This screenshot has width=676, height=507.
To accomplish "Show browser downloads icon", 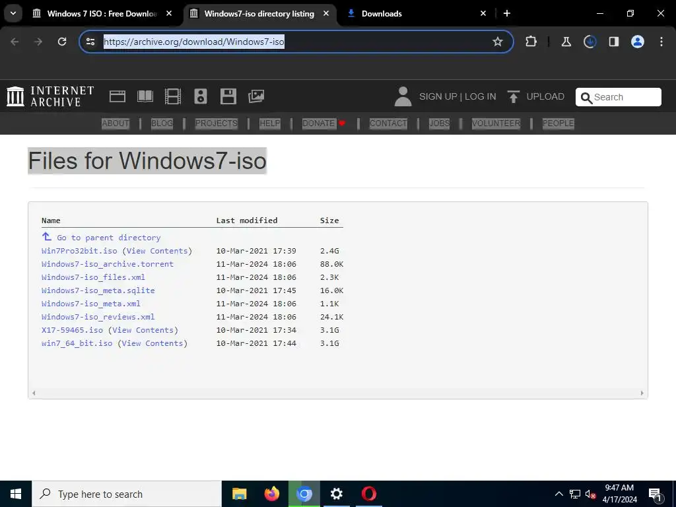I will (x=590, y=42).
